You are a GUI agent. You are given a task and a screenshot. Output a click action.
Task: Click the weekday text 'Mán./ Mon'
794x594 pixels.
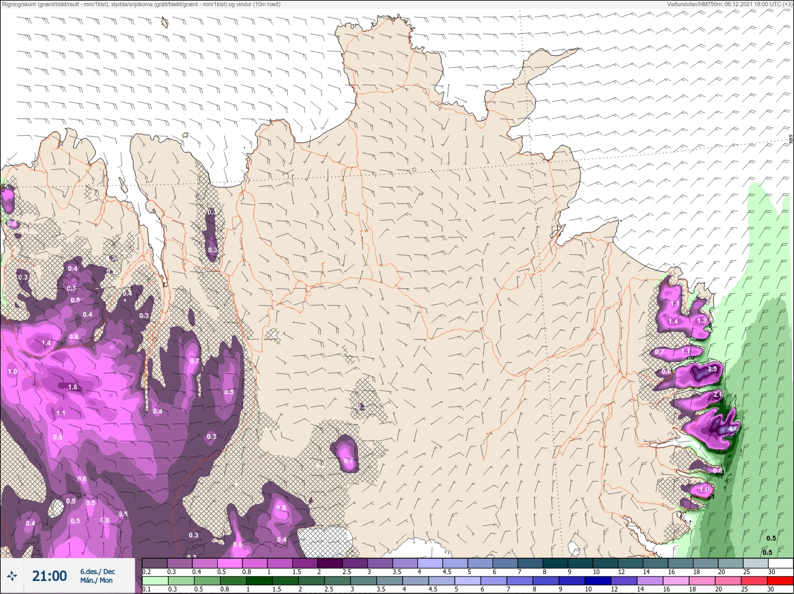(x=96, y=580)
